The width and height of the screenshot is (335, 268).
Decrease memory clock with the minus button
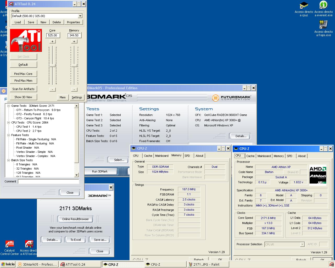click(x=74, y=90)
